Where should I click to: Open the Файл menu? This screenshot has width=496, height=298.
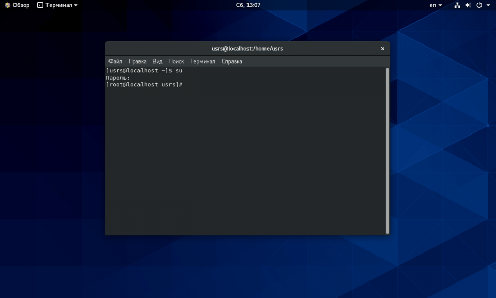coord(115,61)
